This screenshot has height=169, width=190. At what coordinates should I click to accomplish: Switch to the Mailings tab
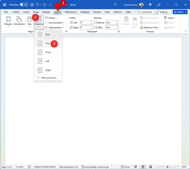[x=85, y=12]
